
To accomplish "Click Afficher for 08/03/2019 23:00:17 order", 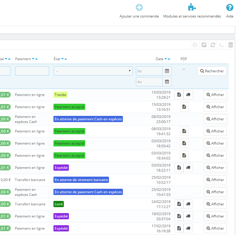I will [215, 119].
